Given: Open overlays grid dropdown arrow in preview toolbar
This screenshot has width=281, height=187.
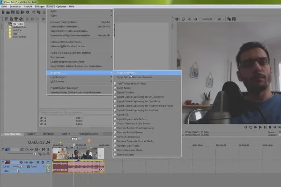Looking at the screenshot, I should click(223, 19).
